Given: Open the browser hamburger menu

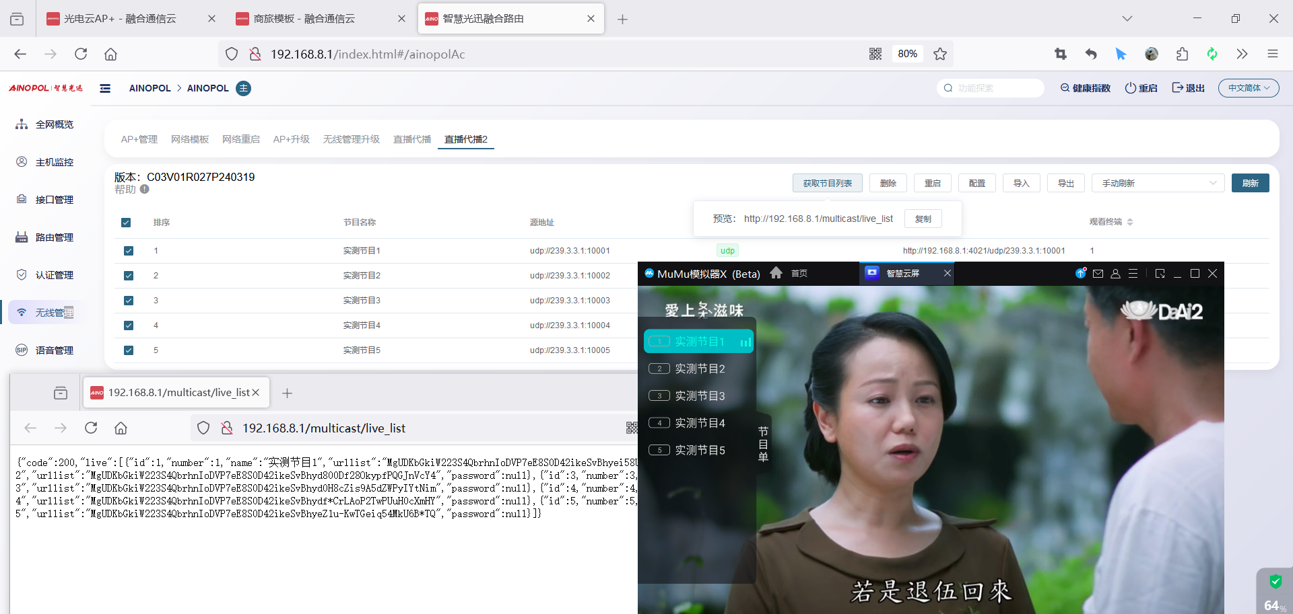Looking at the screenshot, I should pos(1272,54).
